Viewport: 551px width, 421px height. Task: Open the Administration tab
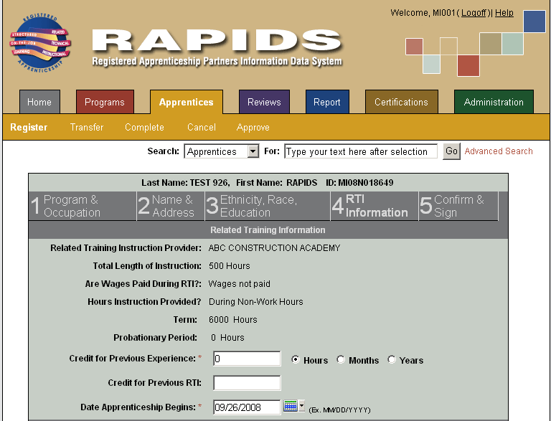pyautogui.click(x=494, y=102)
